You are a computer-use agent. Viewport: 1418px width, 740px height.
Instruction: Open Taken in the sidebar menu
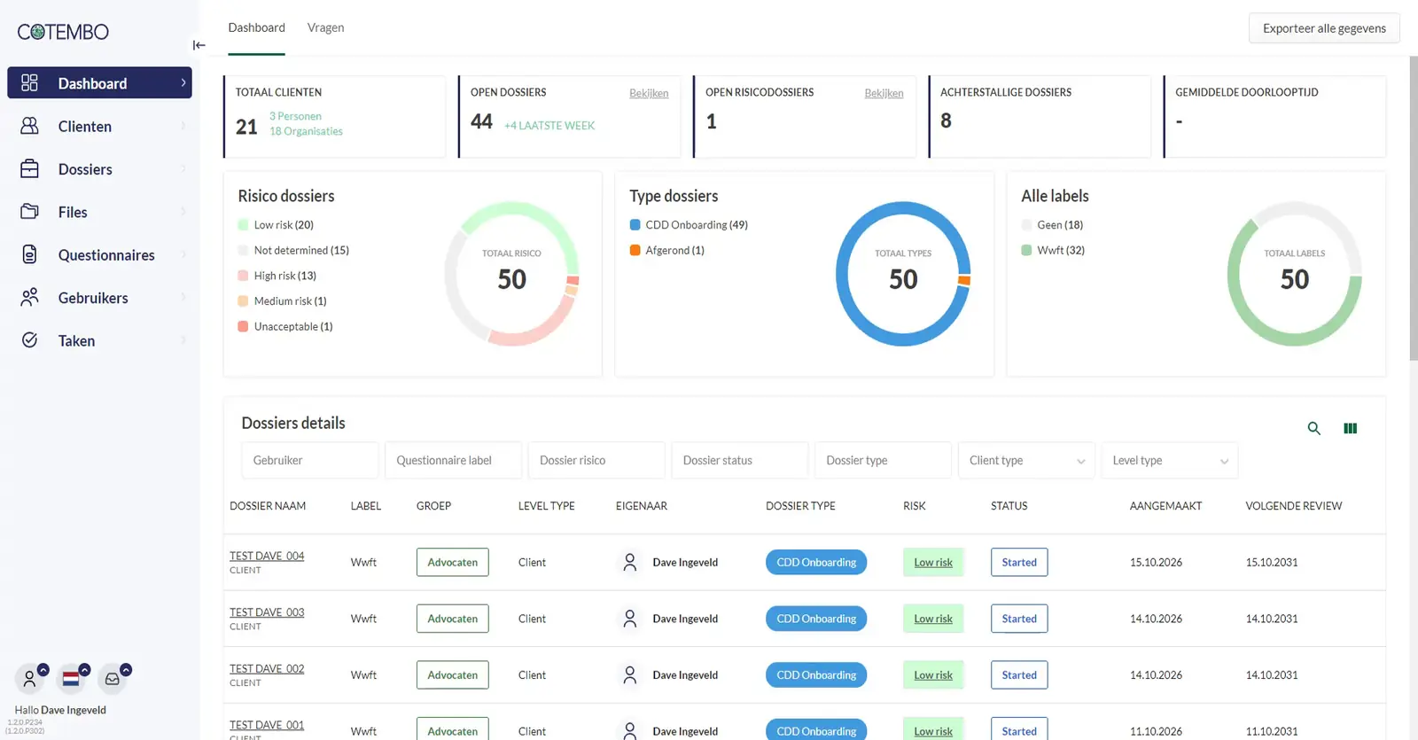pos(99,340)
